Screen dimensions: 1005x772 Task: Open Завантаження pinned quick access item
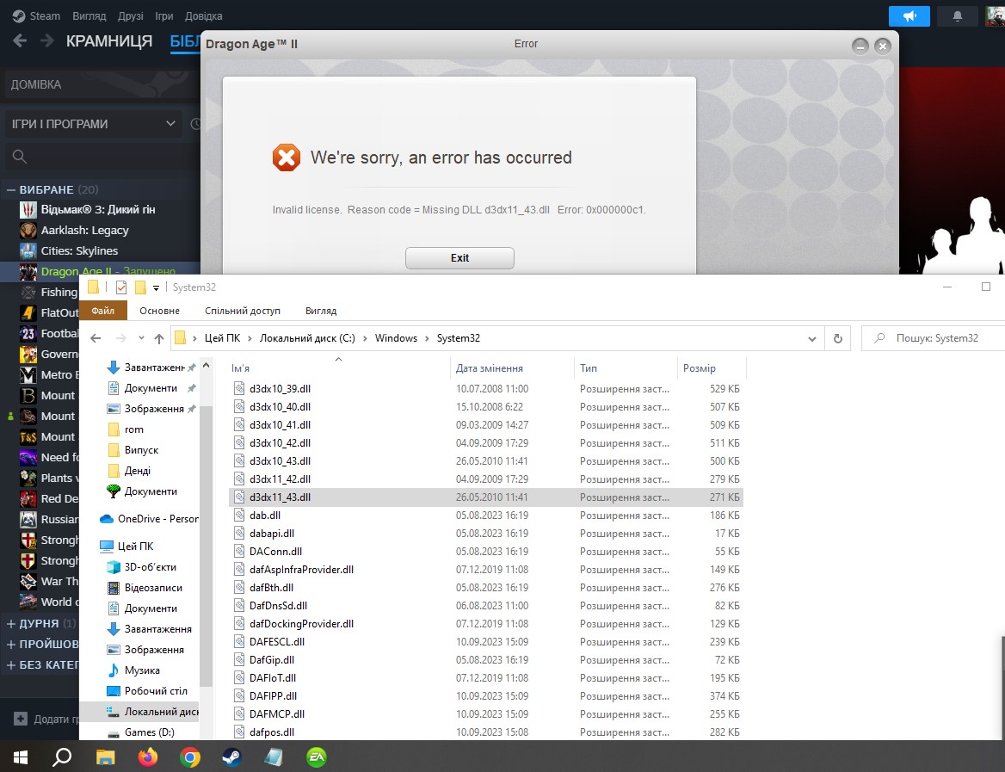[x=151, y=367]
